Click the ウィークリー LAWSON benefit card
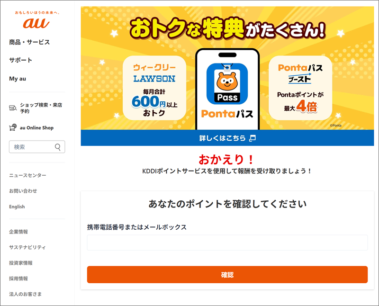The height and width of the screenshot is (306, 379). tap(154, 88)
